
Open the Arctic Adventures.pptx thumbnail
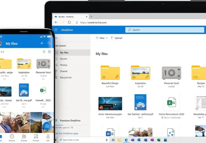tap(110, 104)
